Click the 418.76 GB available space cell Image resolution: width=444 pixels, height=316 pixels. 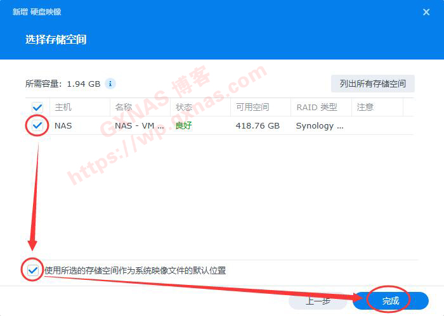(x=258, y=125)
